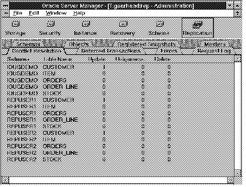Switch to the Deferred Transactions tab
246x187 pixels.
(111, 51)
